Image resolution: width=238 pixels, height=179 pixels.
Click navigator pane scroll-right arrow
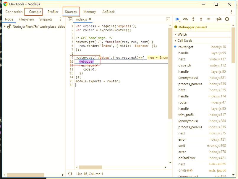click(63, 175)
